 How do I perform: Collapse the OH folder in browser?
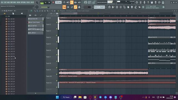coord(6,16)
